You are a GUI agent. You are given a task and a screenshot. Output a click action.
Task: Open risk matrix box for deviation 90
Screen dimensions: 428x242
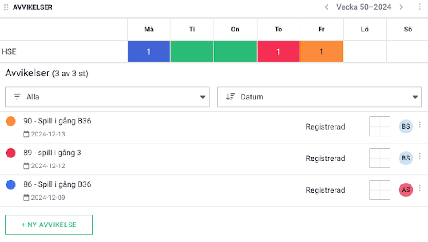pos(380,126)
